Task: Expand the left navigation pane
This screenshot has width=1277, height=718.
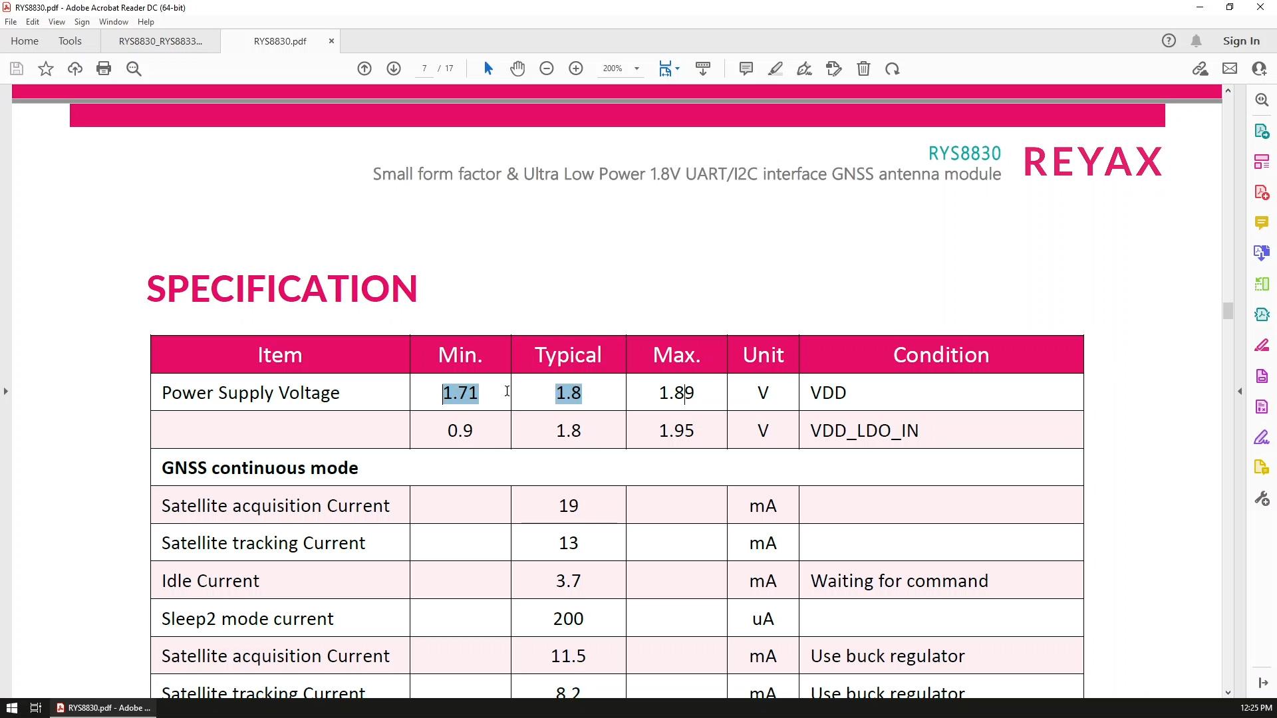Action: [6, 391]
